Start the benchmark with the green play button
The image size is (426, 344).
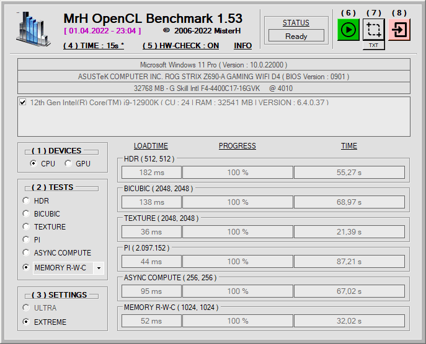point(348,30)
